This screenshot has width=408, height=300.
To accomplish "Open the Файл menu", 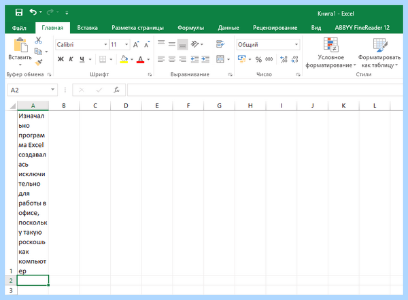I will point(19,28).
